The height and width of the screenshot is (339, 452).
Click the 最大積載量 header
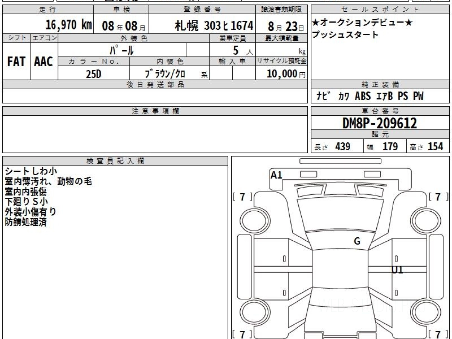[282, 38]
